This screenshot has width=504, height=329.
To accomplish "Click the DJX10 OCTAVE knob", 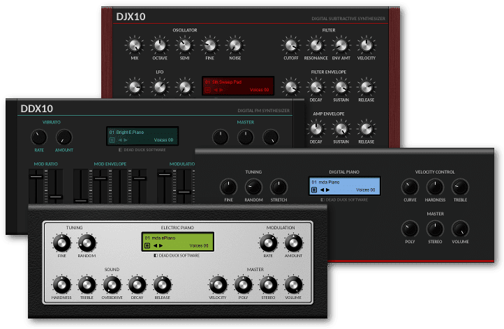I will (160, 45).
